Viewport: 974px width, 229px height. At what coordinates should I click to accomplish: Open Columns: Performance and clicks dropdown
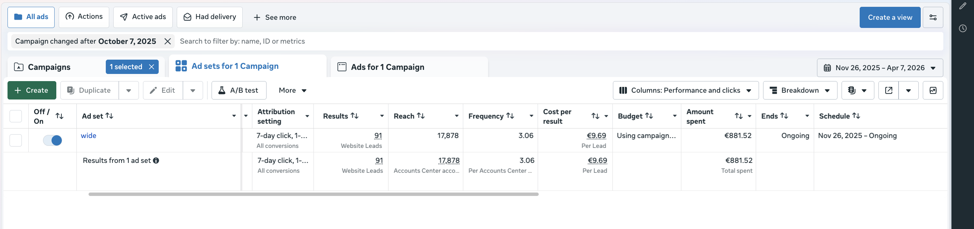click(x=686, y=91)
